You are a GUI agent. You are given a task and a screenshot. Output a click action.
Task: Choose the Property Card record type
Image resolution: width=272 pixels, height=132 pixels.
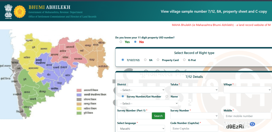coord(158,60)
